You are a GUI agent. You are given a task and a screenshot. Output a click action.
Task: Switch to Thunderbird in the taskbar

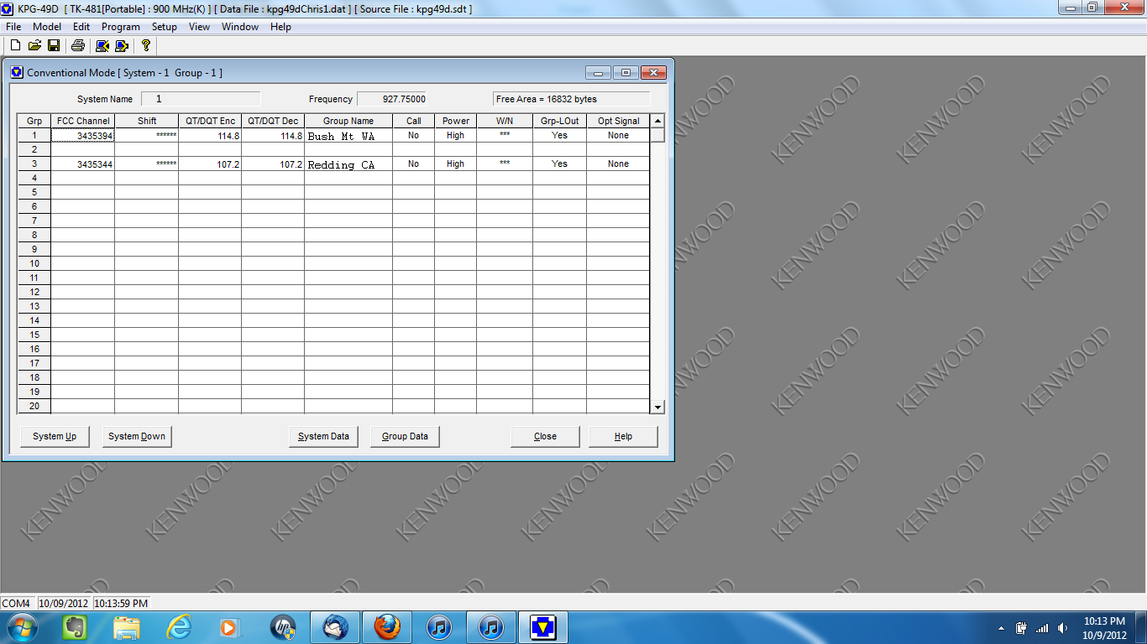[x=335, y=627]
